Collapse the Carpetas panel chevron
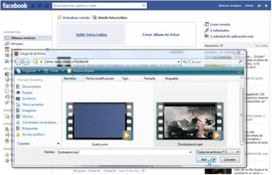The image size is (272, 175). click(x=58, y=143)
